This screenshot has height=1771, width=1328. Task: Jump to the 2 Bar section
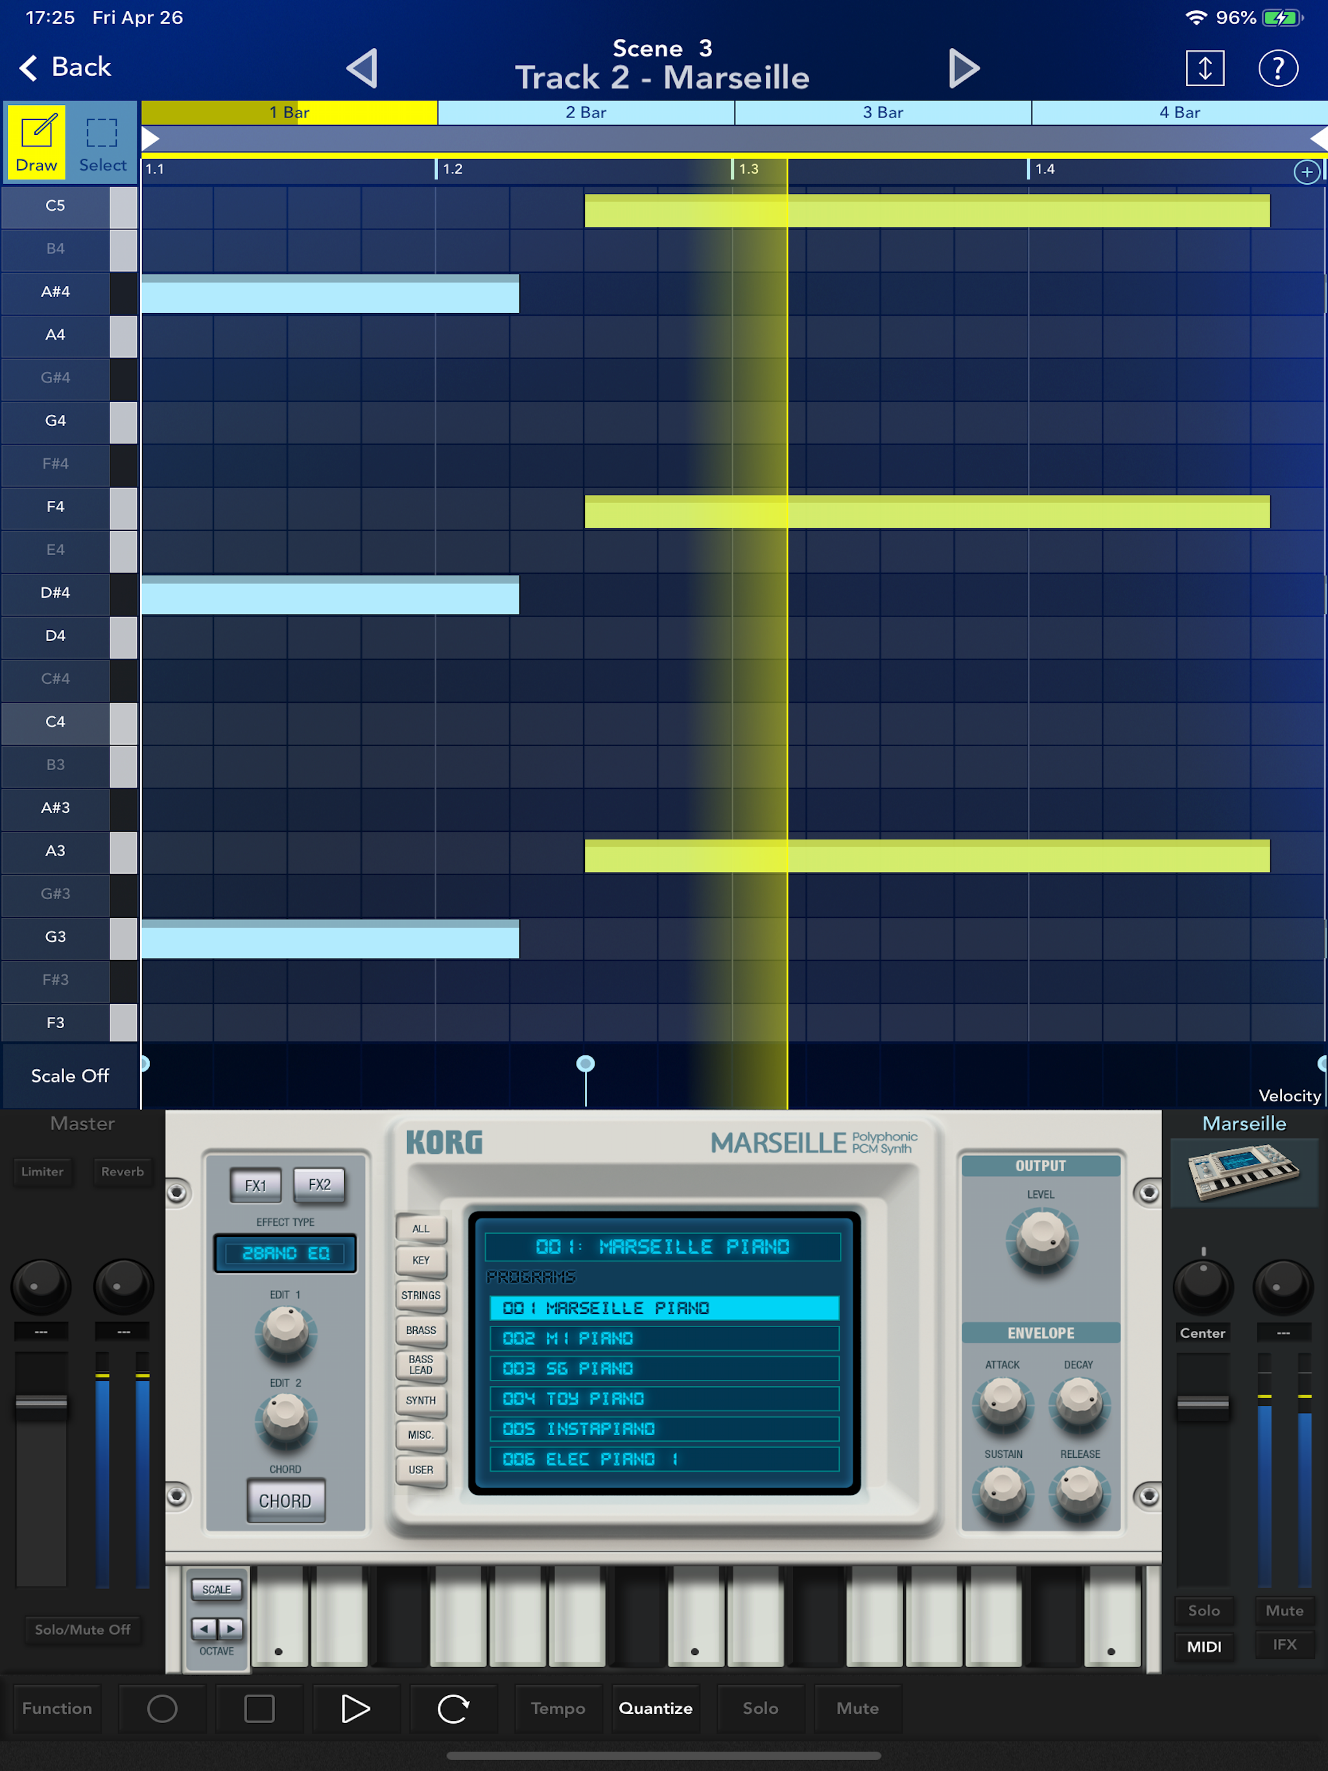586,113
